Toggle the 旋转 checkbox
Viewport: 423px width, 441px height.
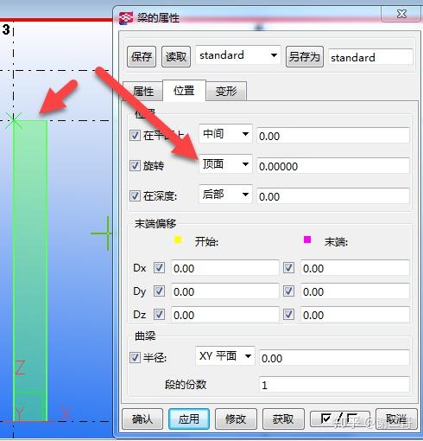click(x=135, y=165)
